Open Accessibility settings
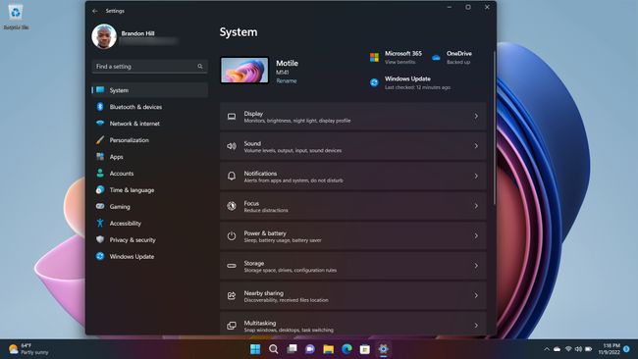The image size is (638, 359). click(150, 224)
